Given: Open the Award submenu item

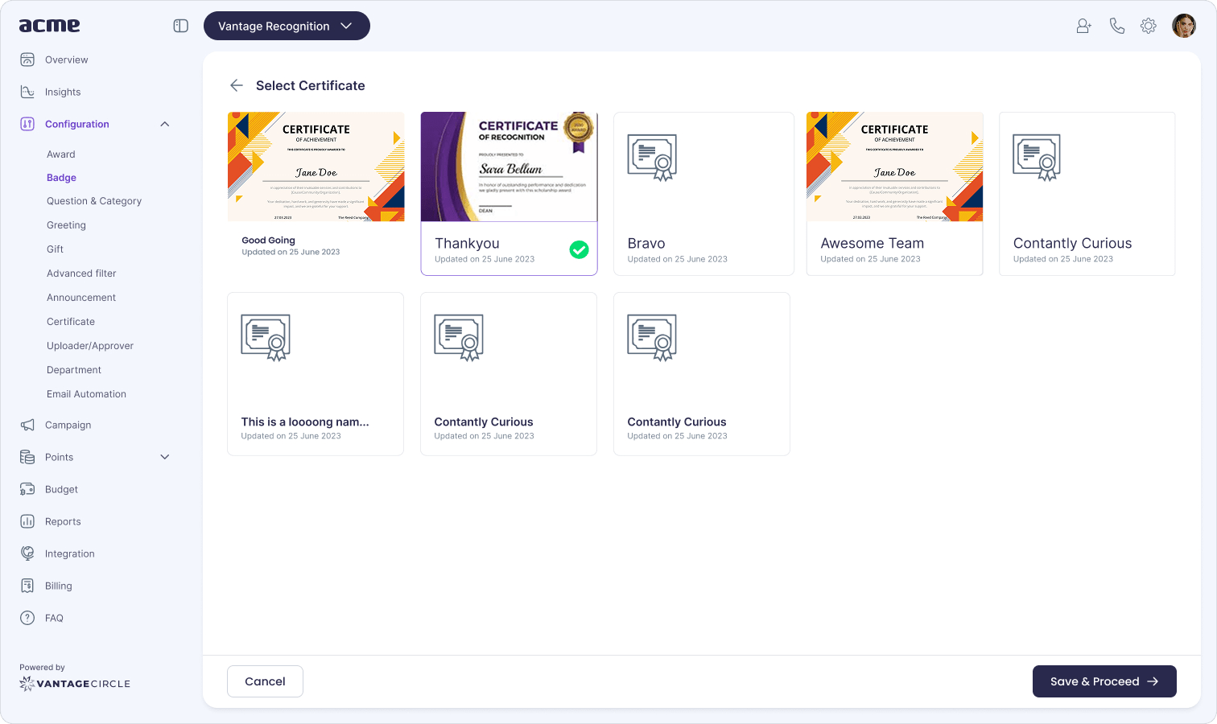Looking at the screenshot, I should (x=61, y=154).
